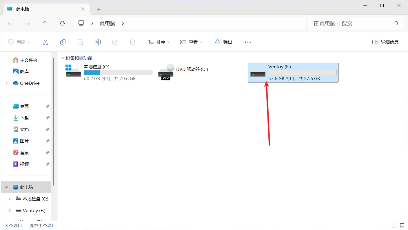Viewport: 408px width, 230px height.
Task: Open the 排序 (Sort) dropdown
Action: coord(159,42)
